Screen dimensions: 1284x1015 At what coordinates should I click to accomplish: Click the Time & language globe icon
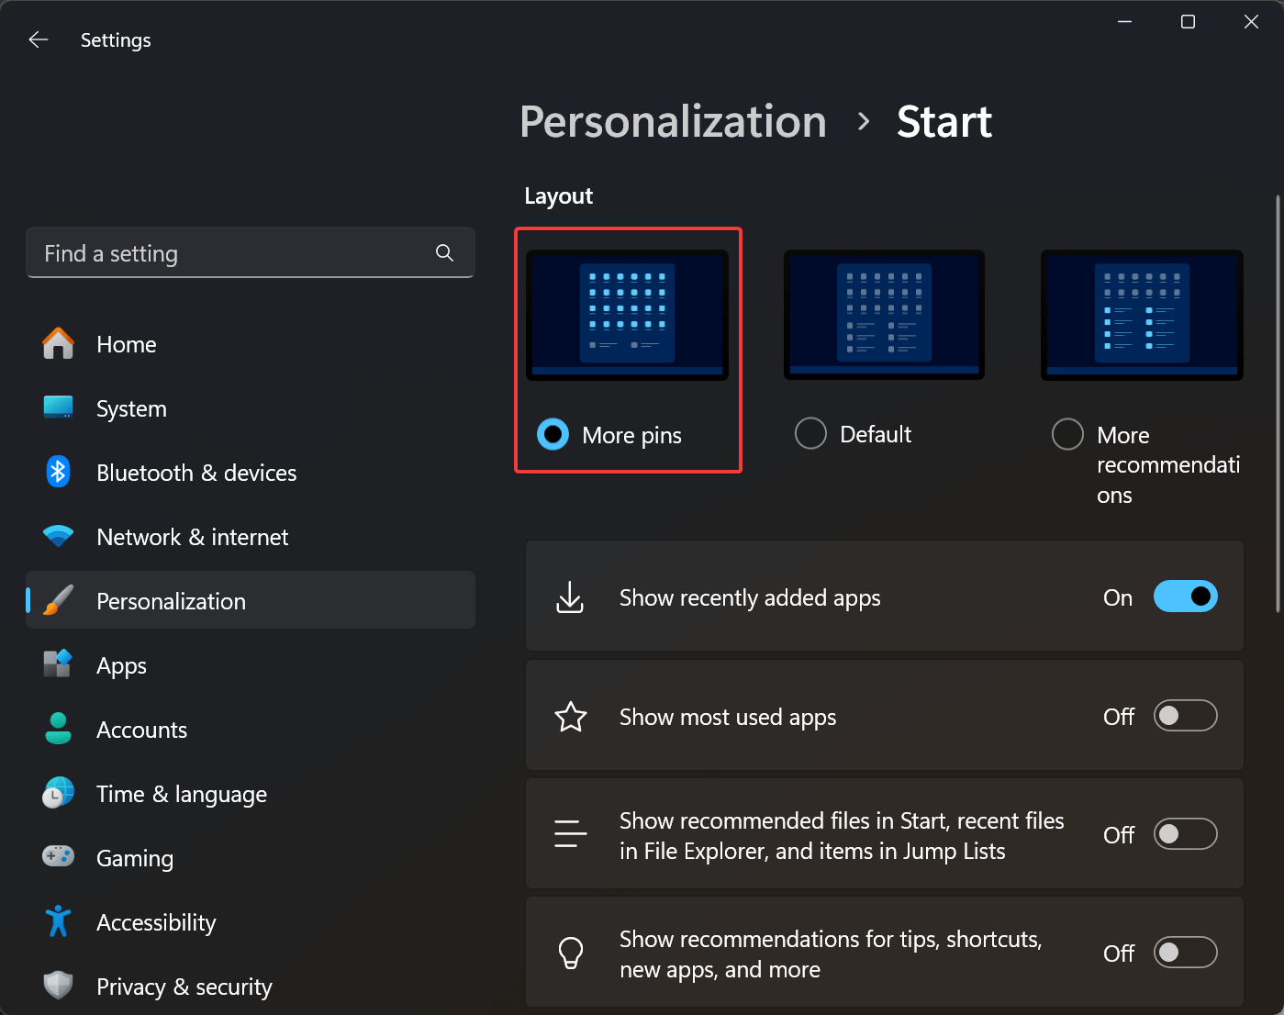point(59,793)
